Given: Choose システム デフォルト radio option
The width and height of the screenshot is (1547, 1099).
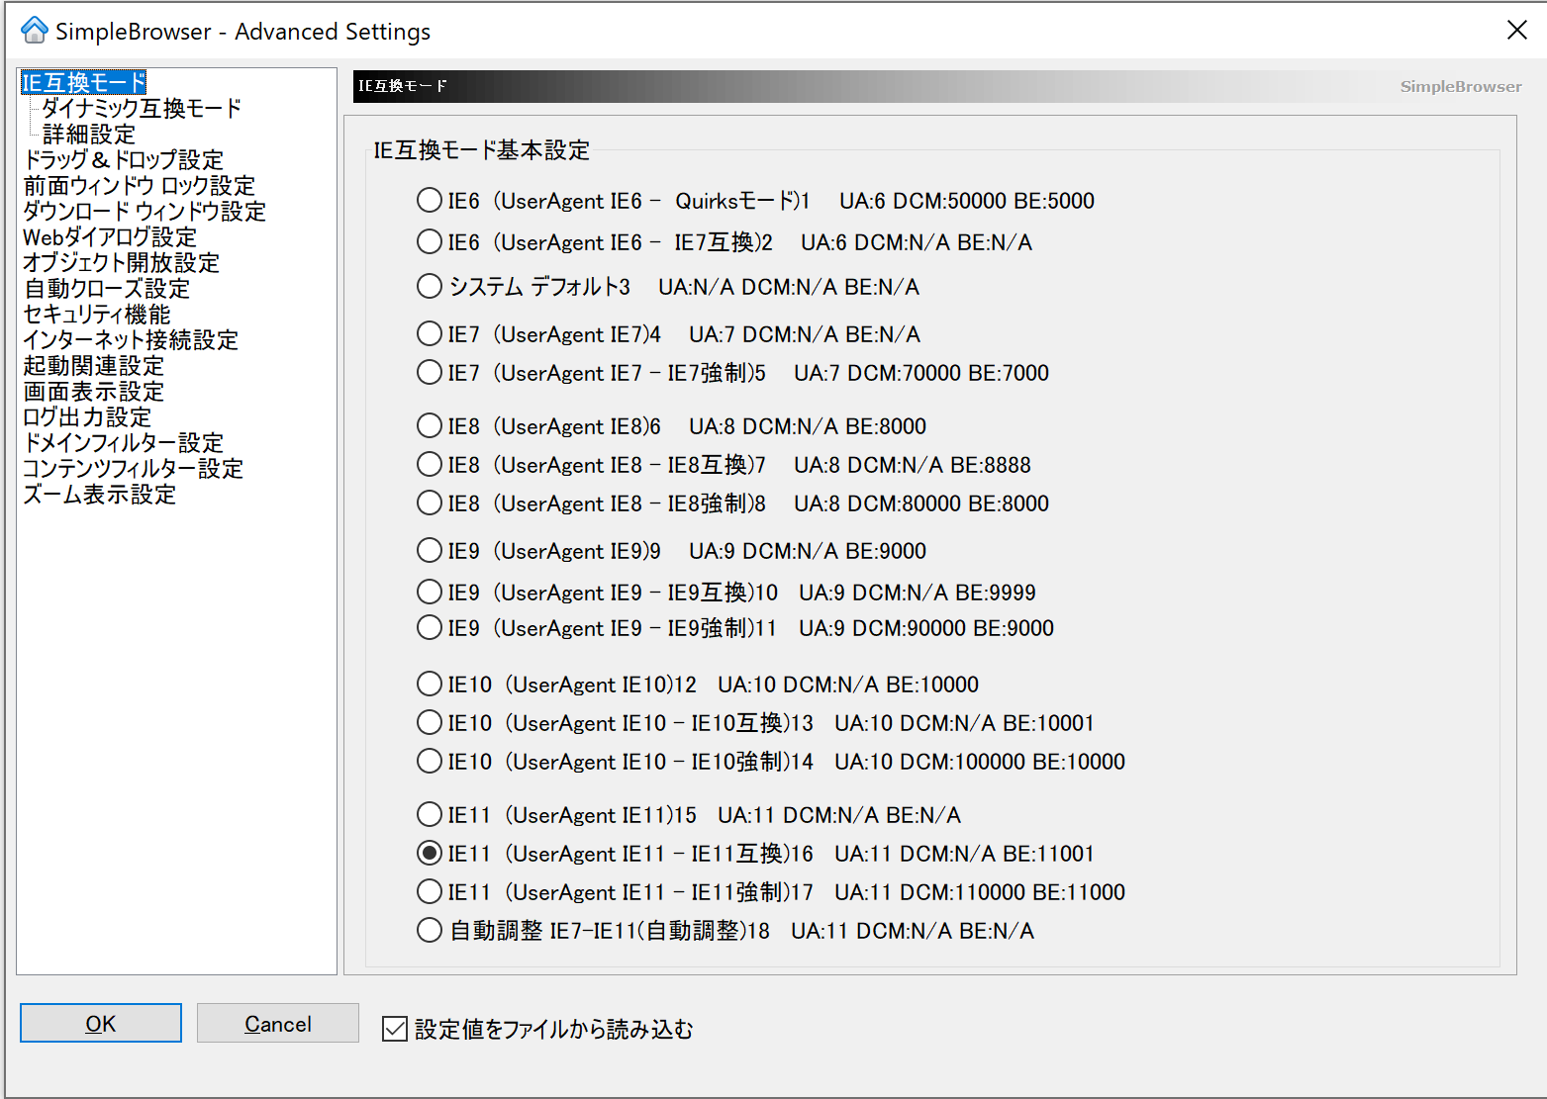Looking at the screenshot, I should [430, 287].
